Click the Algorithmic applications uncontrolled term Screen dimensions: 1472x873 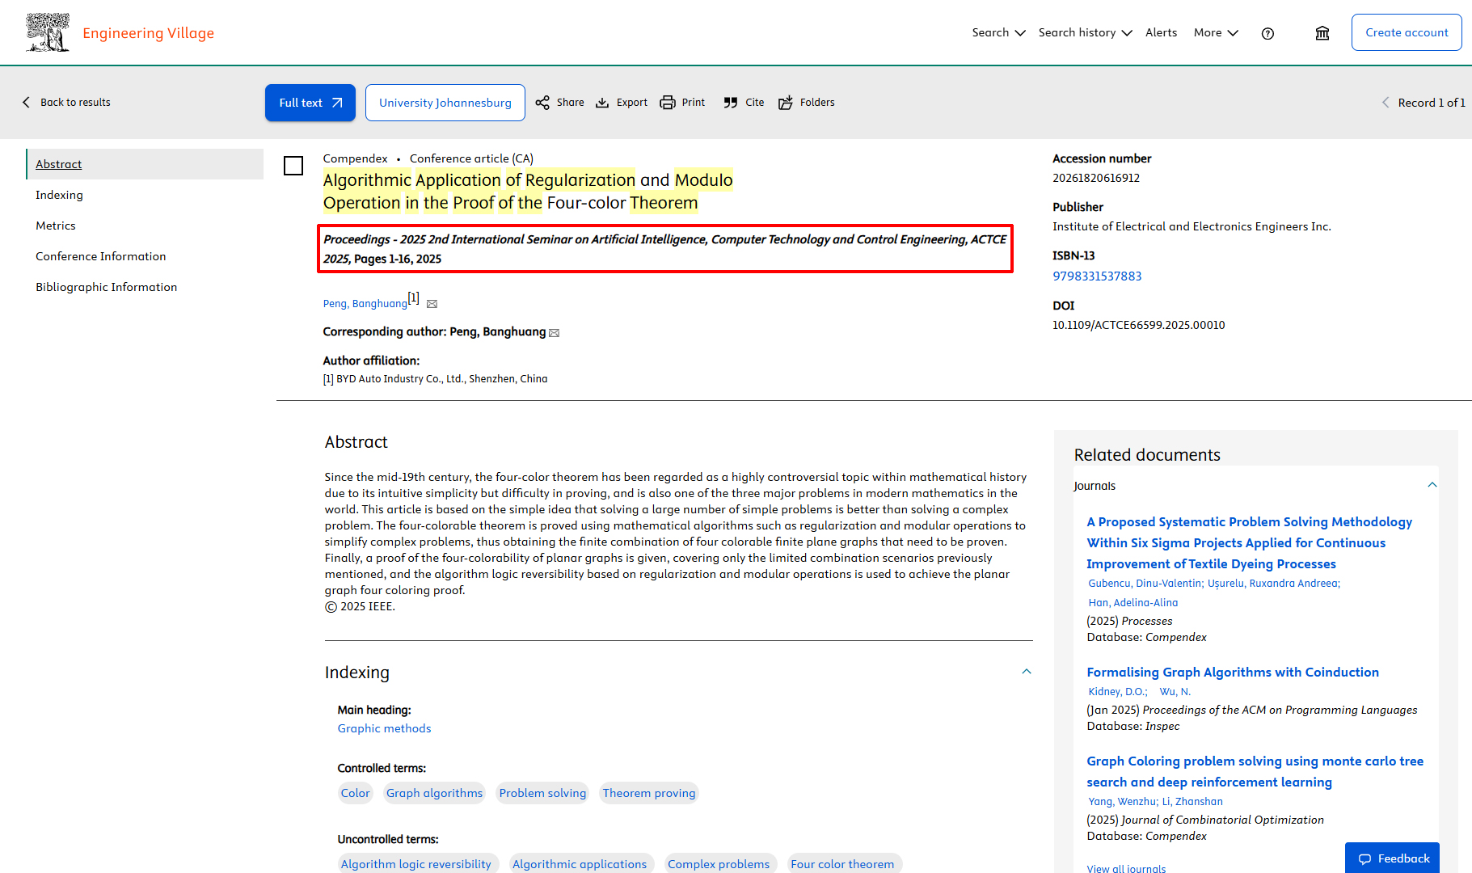(x=580, y=863)
